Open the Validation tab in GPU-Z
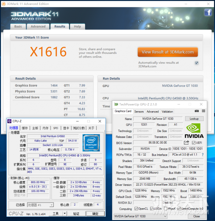 [167, 111]
